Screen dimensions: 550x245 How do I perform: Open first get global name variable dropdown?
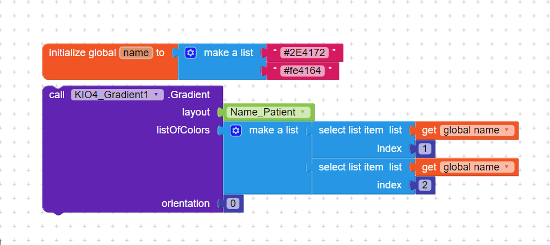pyautogui.click(x=477, y=131)
